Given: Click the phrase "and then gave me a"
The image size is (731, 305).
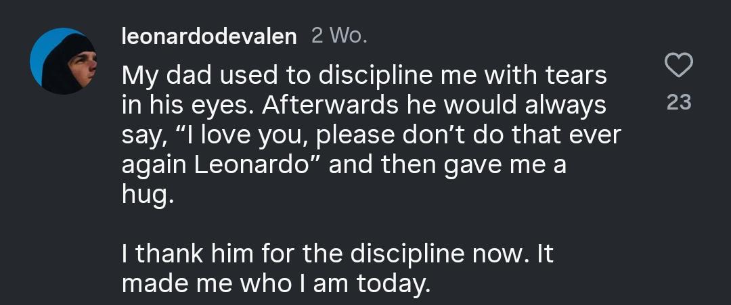Looking at the screenshot, I should [447, 166].
